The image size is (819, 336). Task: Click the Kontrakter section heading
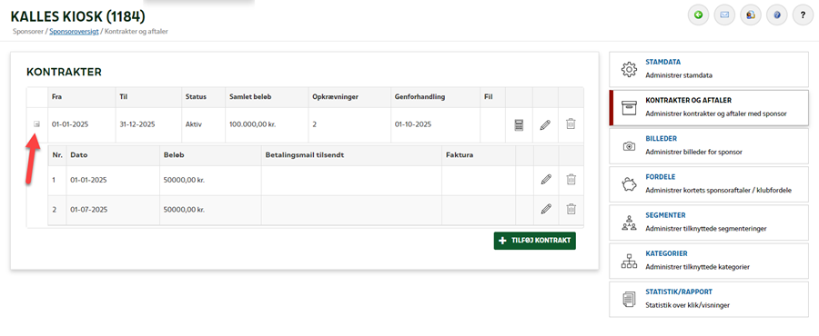[x=64, y=72]
